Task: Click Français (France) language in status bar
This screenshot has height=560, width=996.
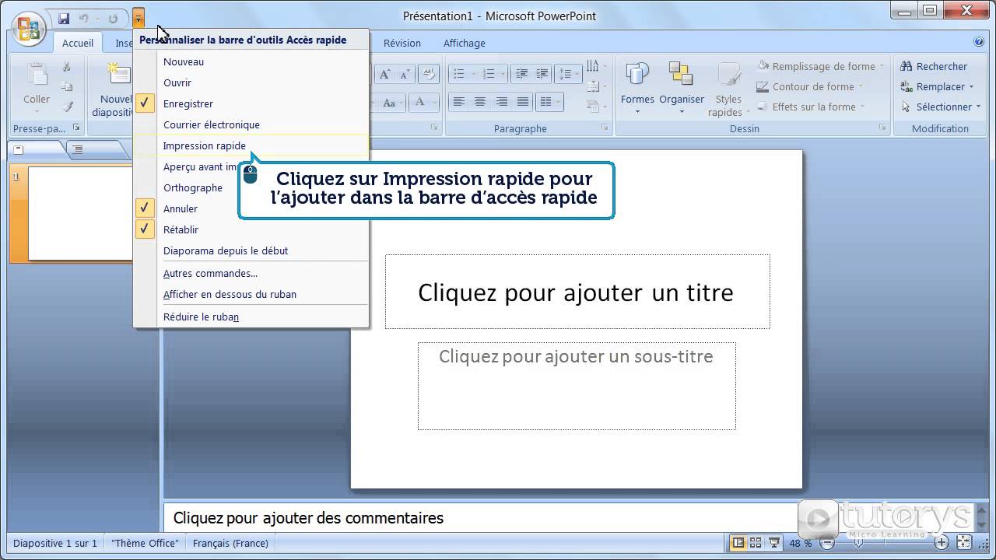Action: (x=230, y=543)
